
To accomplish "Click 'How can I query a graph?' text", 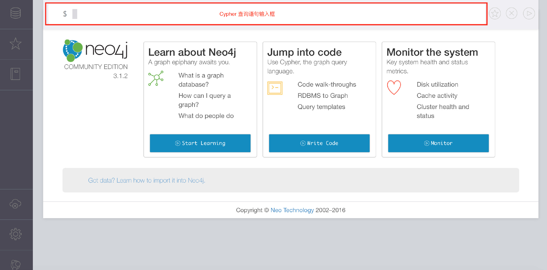I will point(205,100).
